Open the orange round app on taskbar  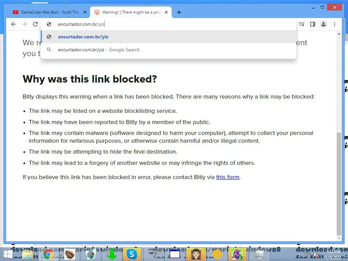217,254
